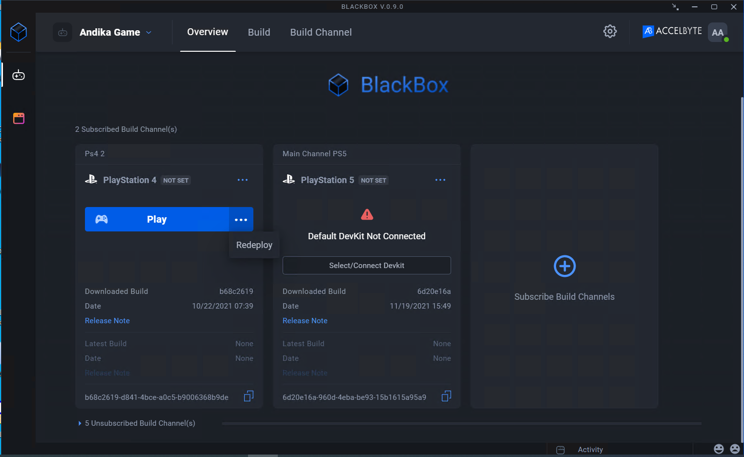The width and height of the screenshot is (744, 457).
Task: Select Redeploy from the menu
Action: 254,245
